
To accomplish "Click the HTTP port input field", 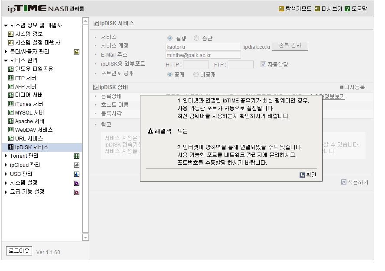I will [196, 64].
